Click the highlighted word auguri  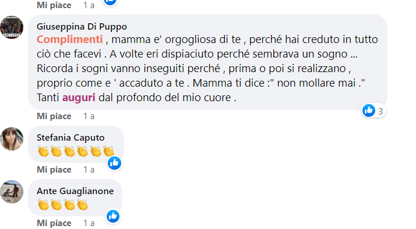79,98
